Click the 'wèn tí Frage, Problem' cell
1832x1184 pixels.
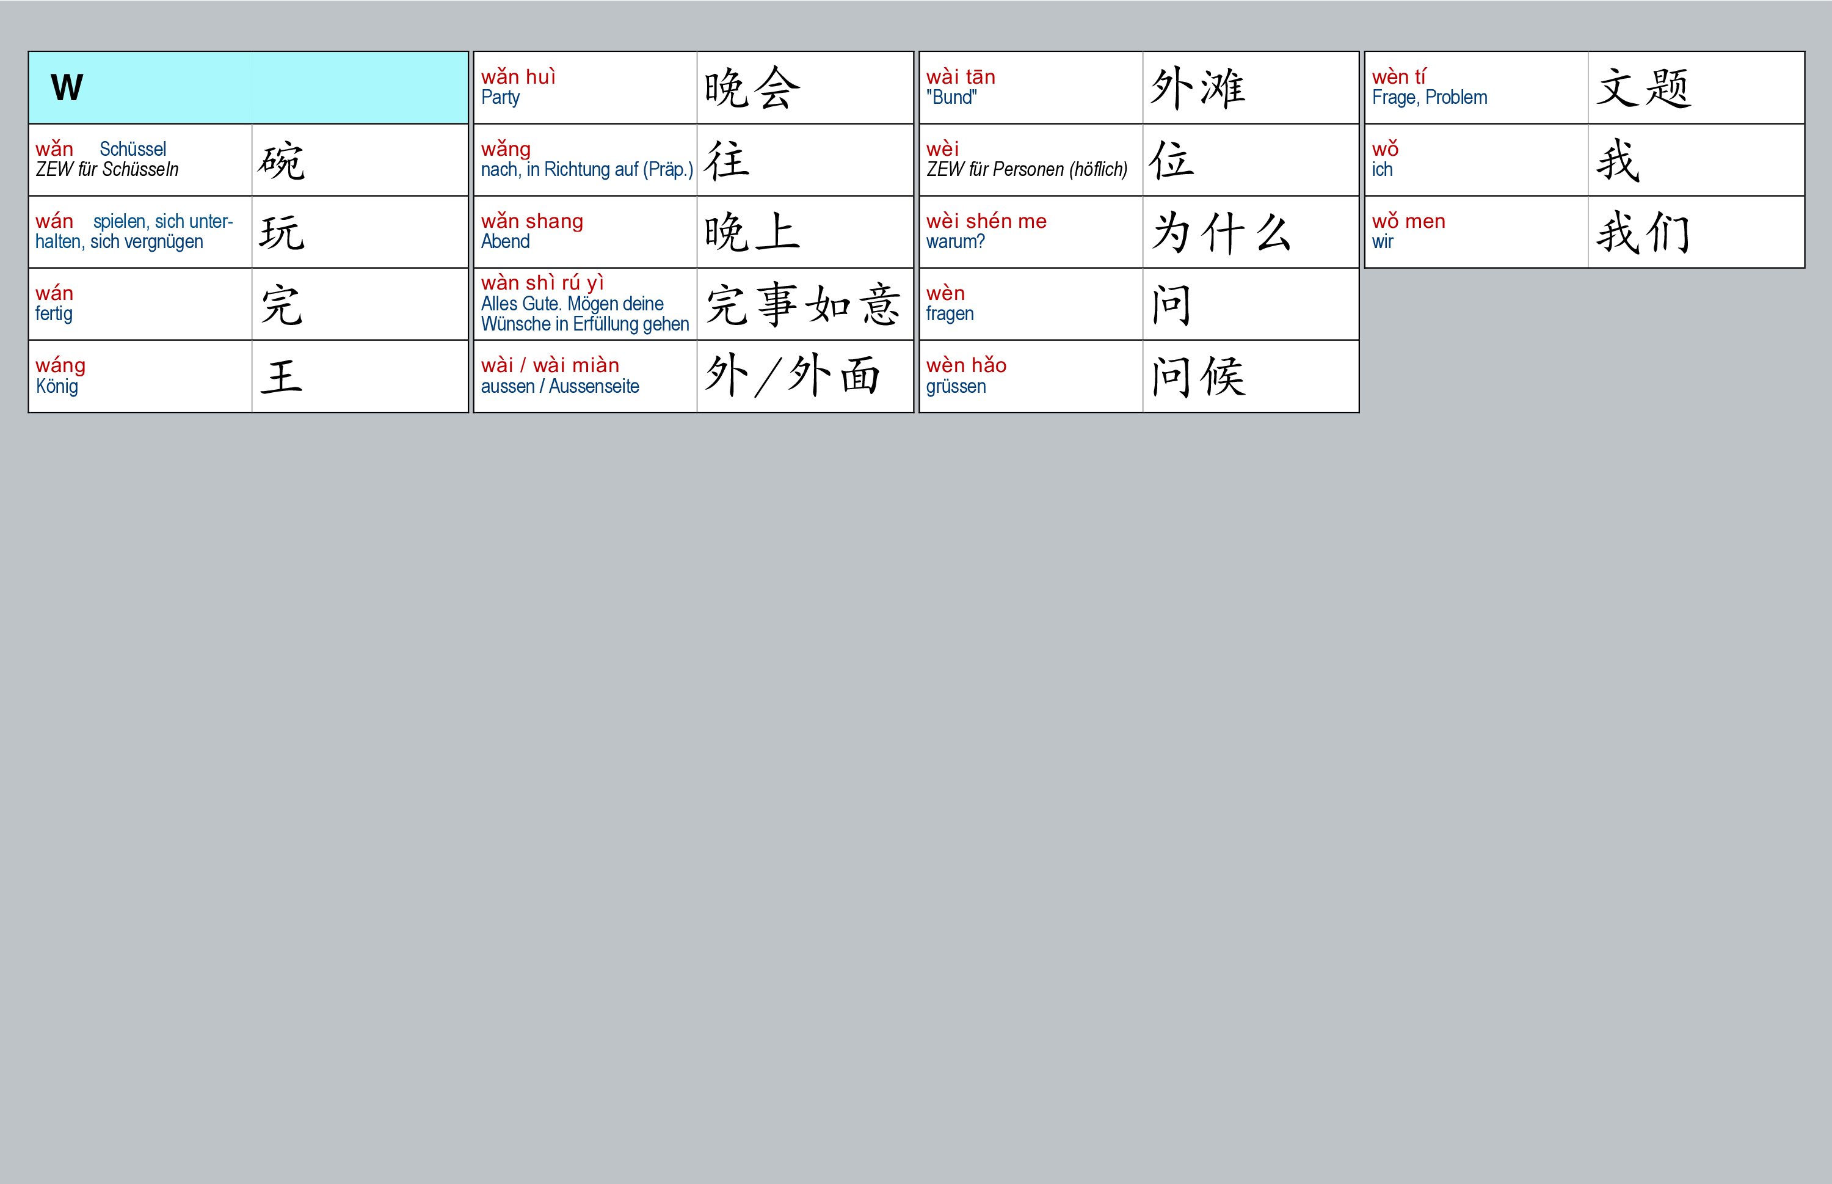tap(1475, 87)
